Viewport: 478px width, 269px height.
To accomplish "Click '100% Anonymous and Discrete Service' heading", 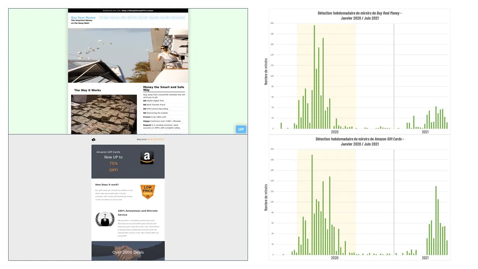I will point(137,213).
